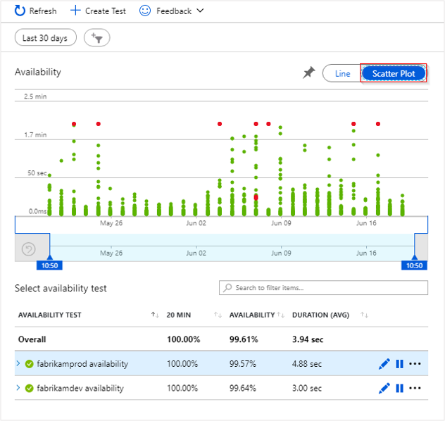Click the Create Test plus icon

click(75, 11)
